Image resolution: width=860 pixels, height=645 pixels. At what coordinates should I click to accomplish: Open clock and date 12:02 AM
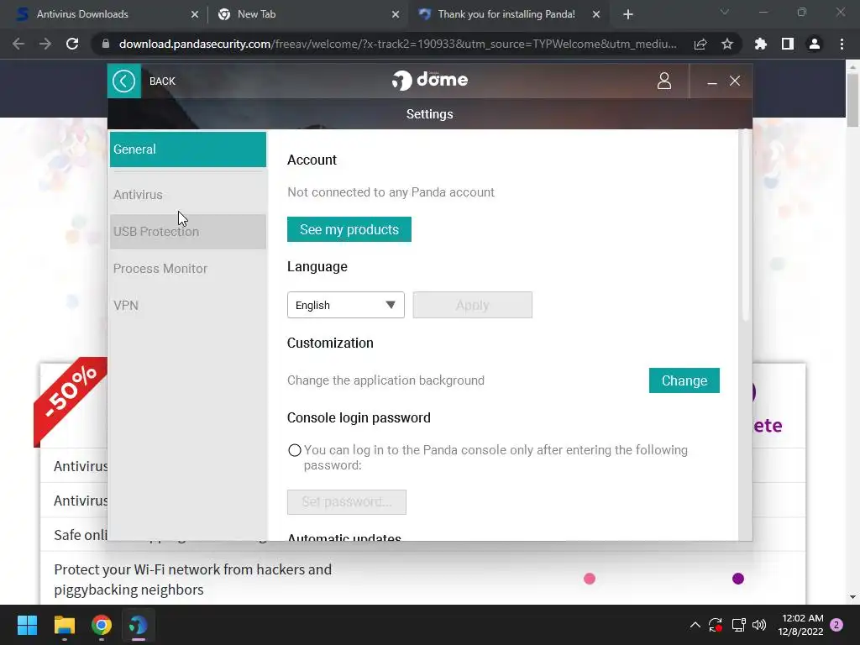[x=800, y=625]
